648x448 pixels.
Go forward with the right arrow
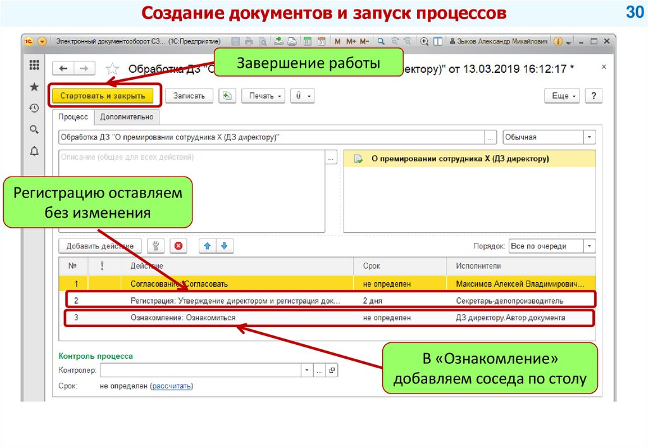tap(84, 68)
